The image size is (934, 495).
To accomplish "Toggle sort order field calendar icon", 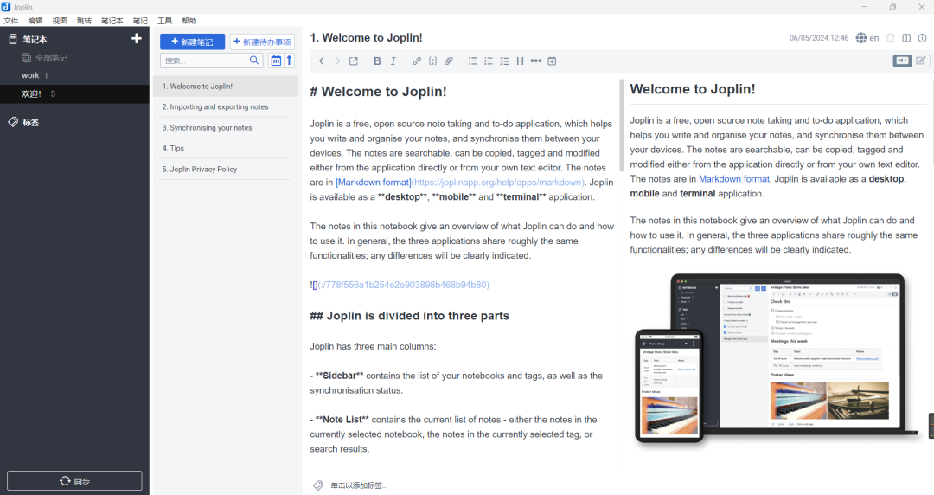I will click(x=276, y=61).
